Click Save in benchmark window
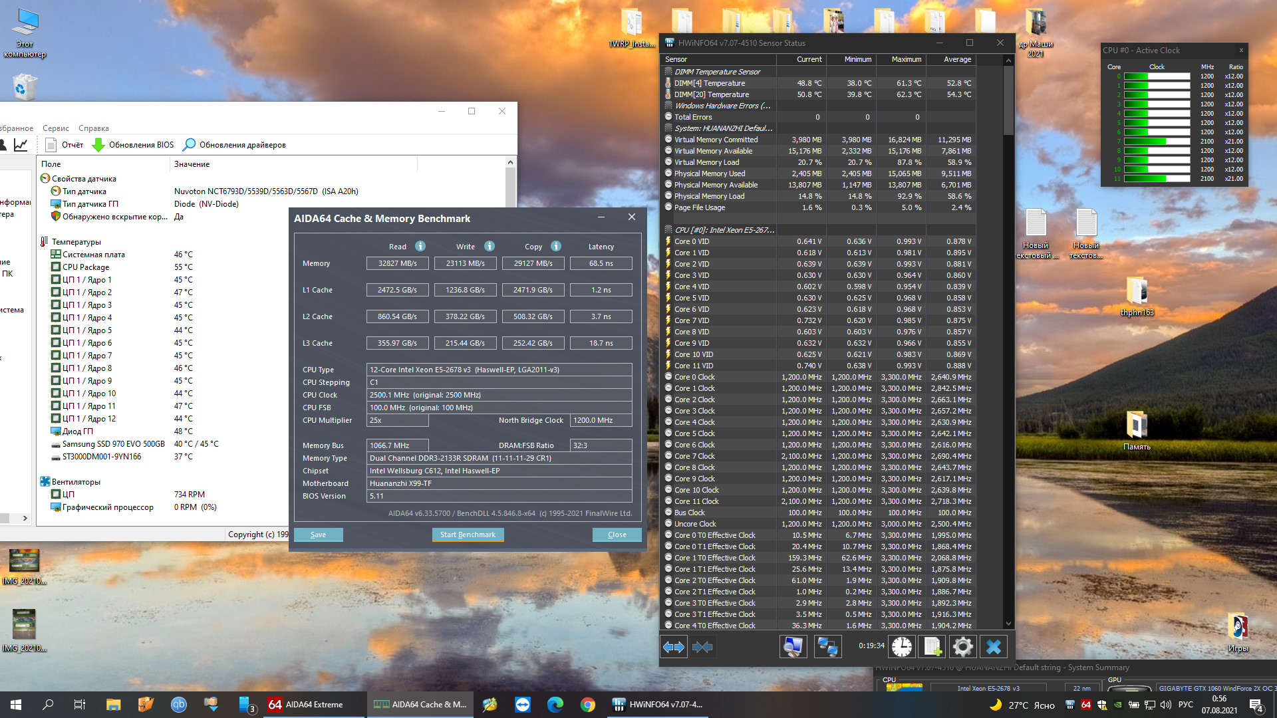Screen dimensions: 1277x718 pos(318,535)
